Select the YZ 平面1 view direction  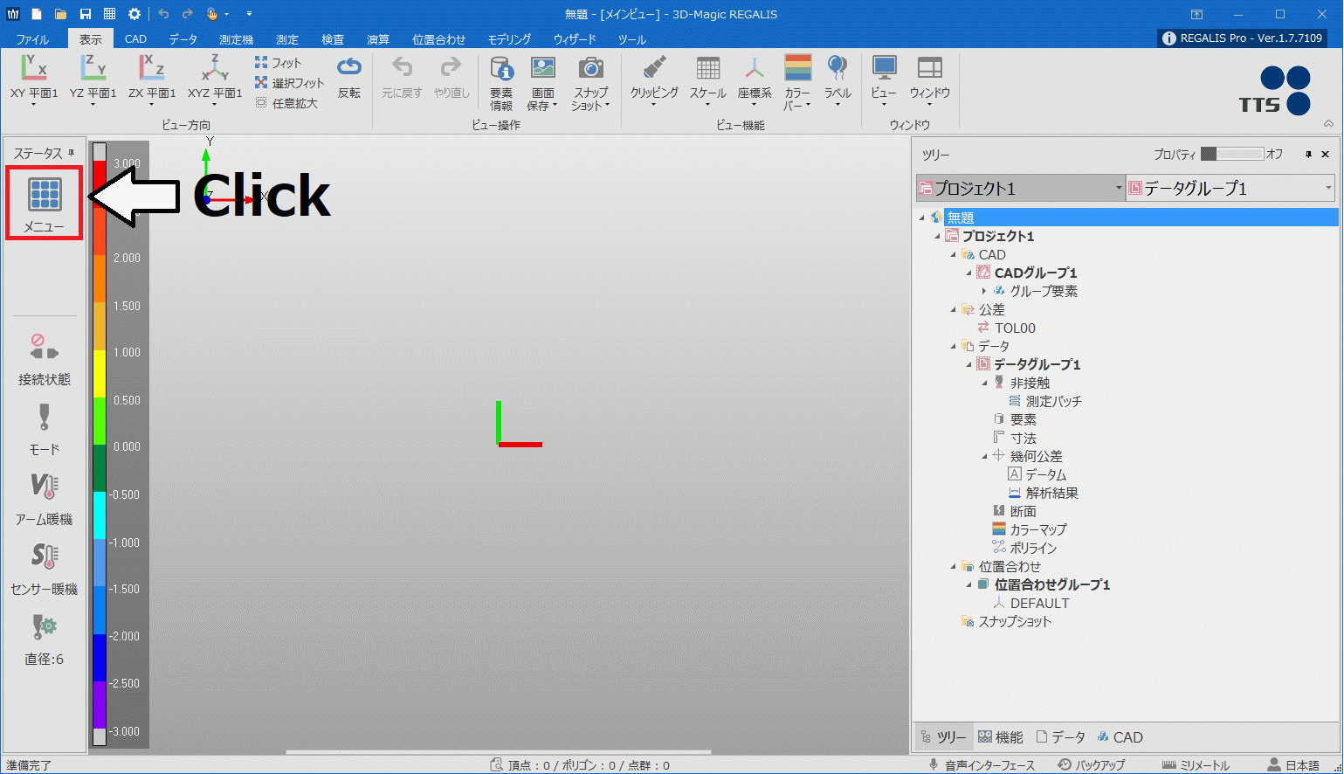(93, 79)
